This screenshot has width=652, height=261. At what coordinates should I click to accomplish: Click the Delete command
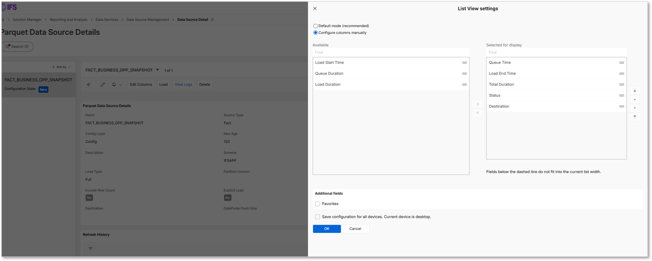[205, 85]
